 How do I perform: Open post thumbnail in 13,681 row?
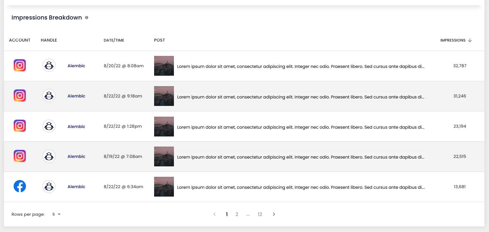pos(164,187)
